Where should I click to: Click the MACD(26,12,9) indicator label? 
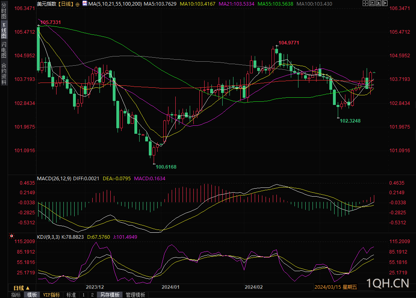point(54,178)
